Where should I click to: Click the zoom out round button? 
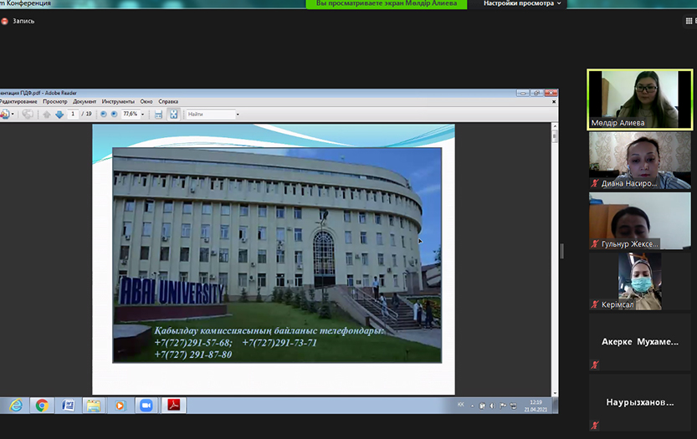(104, 115)
